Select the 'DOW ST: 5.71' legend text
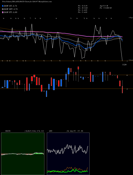 (10, 6)
